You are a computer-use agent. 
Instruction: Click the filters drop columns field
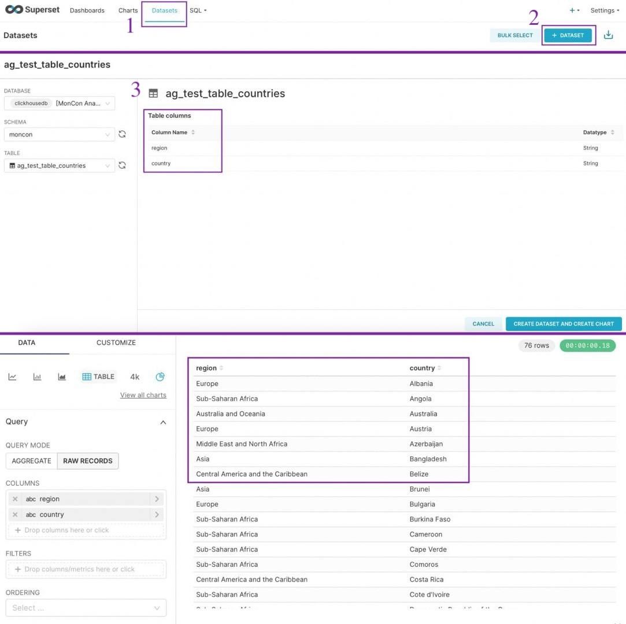coord(86,569)
